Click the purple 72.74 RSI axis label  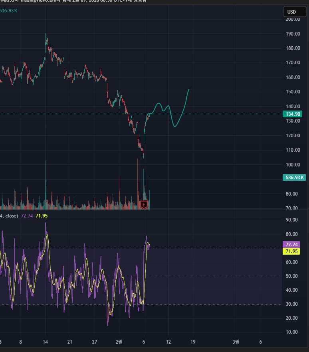pos(291,244)
